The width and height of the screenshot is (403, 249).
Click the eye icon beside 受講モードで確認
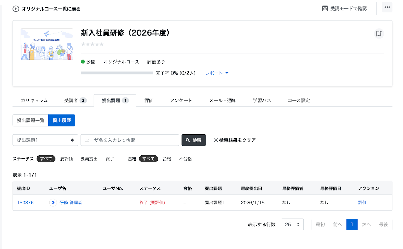(x=325, y=9)
